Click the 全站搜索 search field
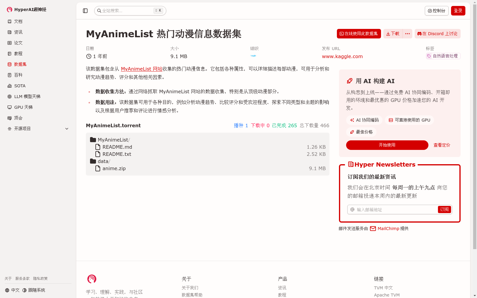This screenshot has height=298, width=477. pyautogui.click(x=130, y=11)
